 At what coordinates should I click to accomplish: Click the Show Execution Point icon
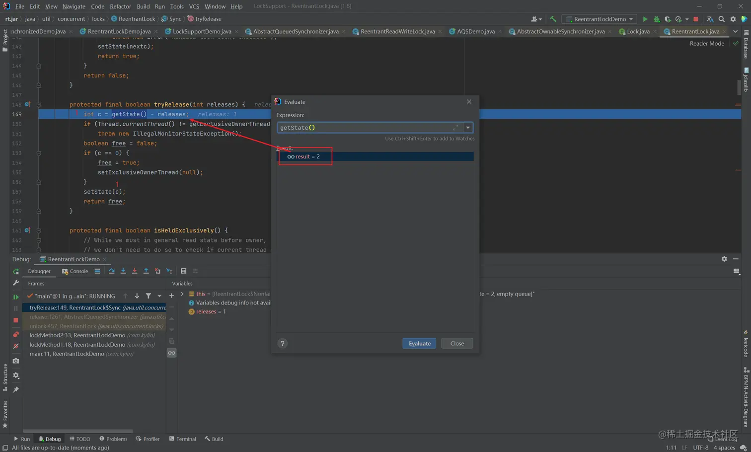pos(97,271)
